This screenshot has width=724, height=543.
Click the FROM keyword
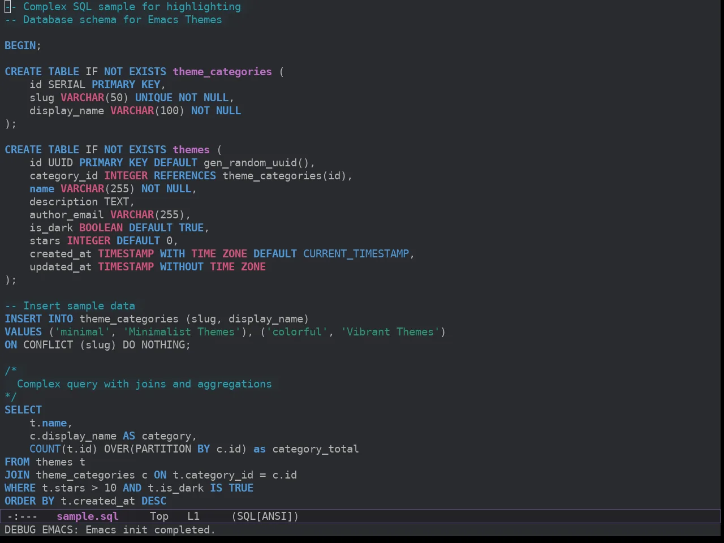(17, 462)
